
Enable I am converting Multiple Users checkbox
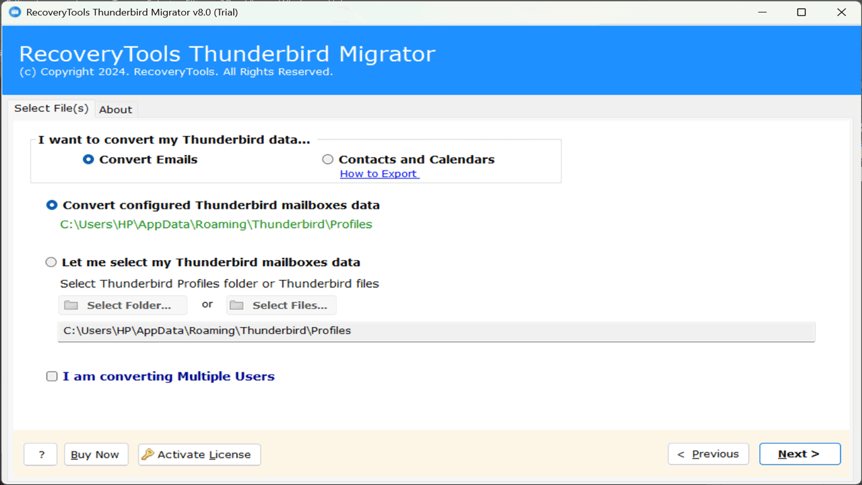click(52, 377)
